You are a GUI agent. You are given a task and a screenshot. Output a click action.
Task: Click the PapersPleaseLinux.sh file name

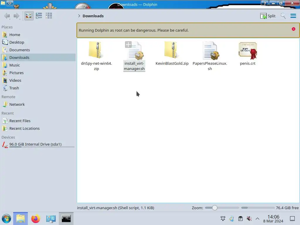click(210, 66)
